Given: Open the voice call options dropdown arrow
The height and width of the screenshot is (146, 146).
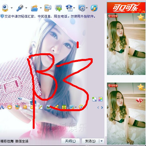Looking at the screenshot, I should point(26,8).
